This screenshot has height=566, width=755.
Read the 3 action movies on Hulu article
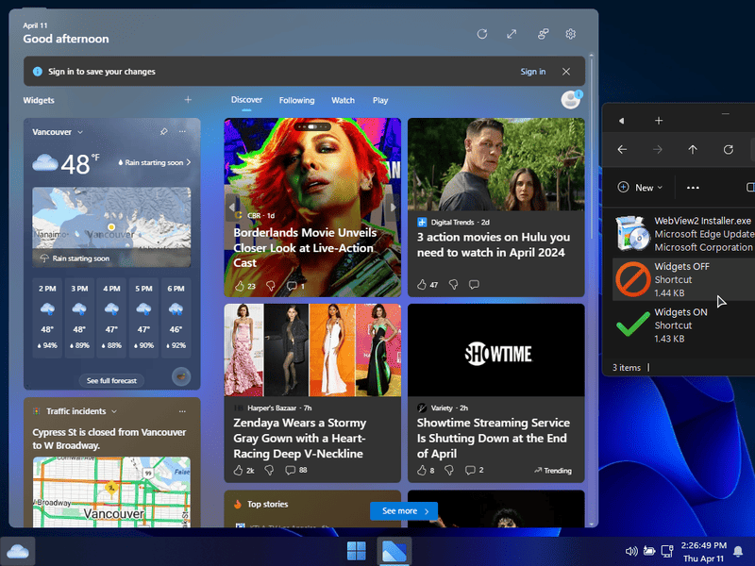[493, 245]
